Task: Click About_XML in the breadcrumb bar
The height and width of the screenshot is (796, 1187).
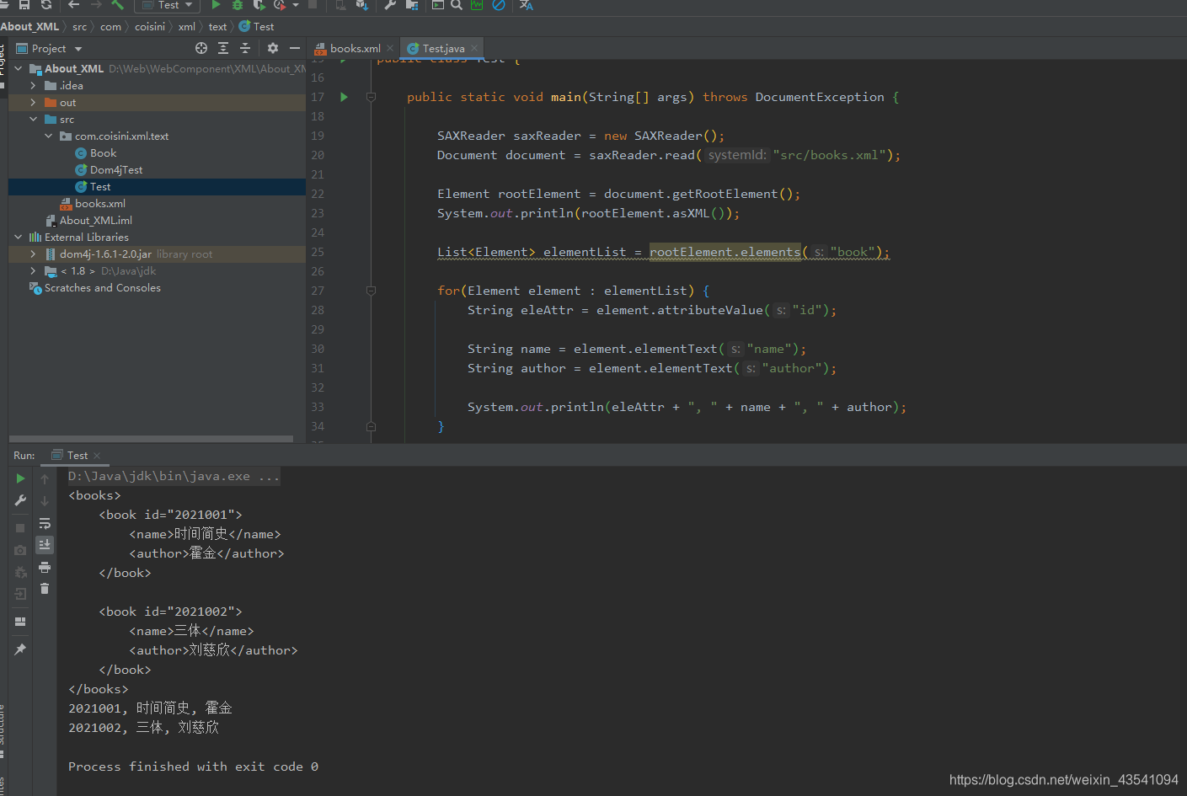Action: pos(29,26)
